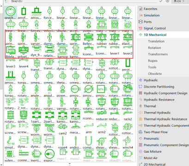Screen dimensions: 189x166
Task: Select the Obsolete subcategory
Action: (155, 74)
